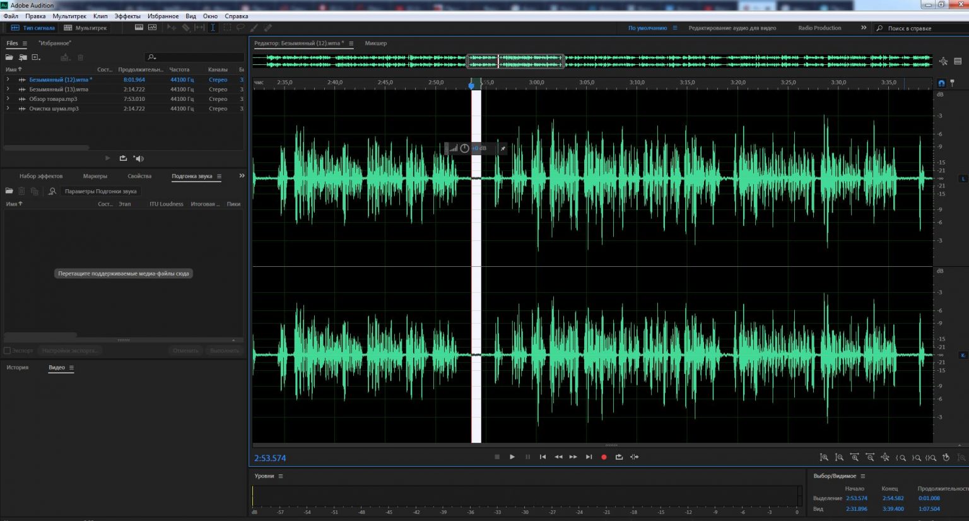Move playhead to previous marker
Image resolution: width=969 pixels, height=521 pixels.
[543, 457]
